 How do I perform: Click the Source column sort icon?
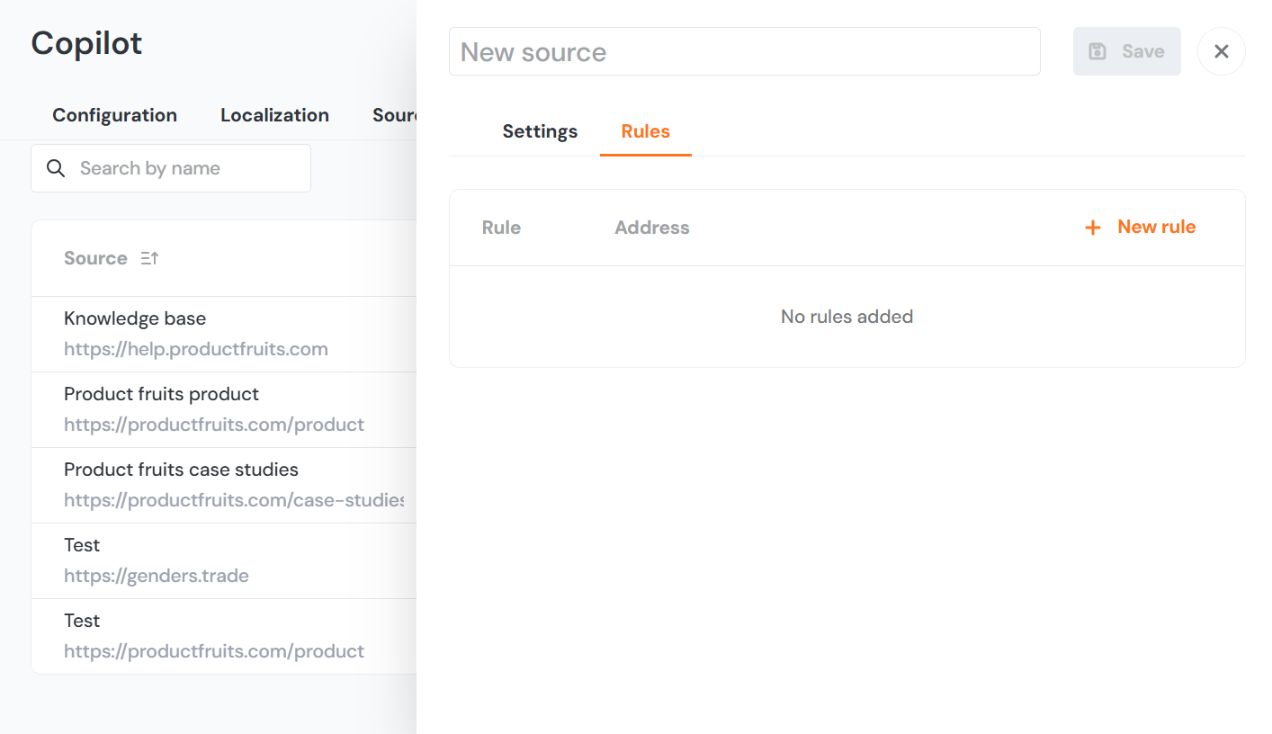149,258
